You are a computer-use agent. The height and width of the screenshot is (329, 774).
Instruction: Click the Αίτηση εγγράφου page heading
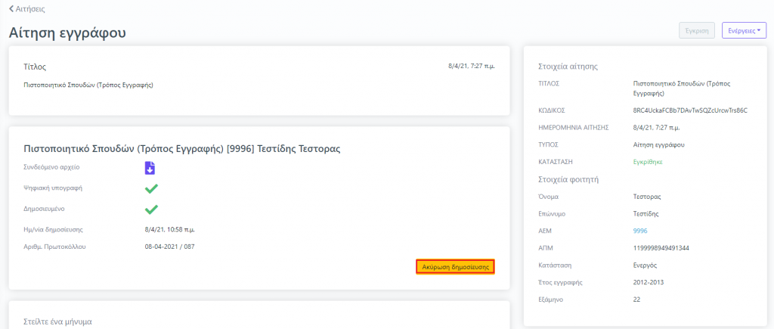pos(67,33)
